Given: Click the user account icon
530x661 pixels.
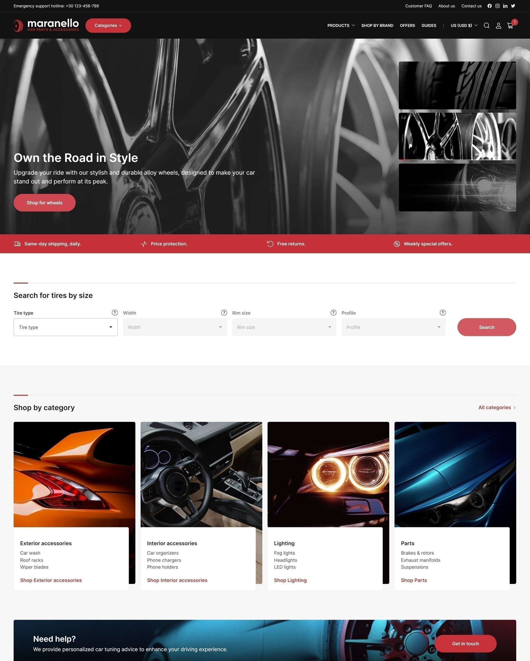Looking at the screenshot, I should (498, 25).
